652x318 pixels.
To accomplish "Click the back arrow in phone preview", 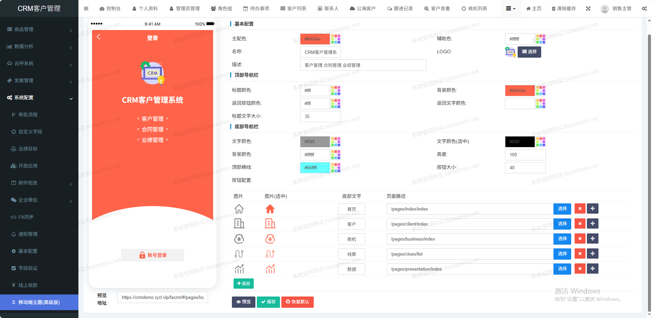I will click(x=99, y=37).
